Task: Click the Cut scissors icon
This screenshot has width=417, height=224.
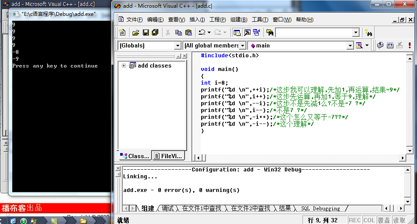Action: (x=168, y=32)
